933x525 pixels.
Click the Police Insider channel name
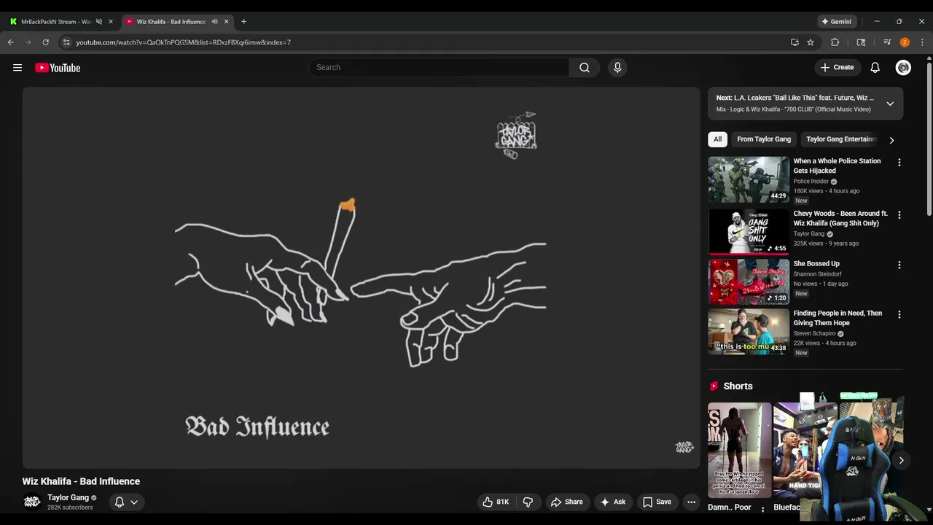tap(811, 182)
